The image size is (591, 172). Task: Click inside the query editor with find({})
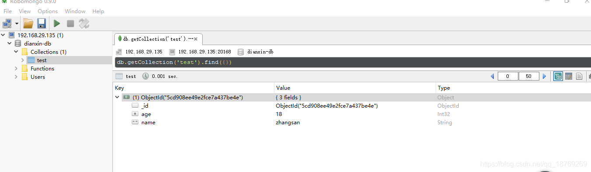[353, 62]
